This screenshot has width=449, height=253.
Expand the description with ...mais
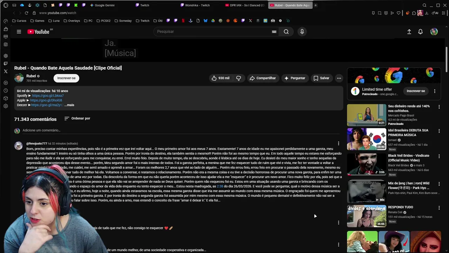(69, 105)
